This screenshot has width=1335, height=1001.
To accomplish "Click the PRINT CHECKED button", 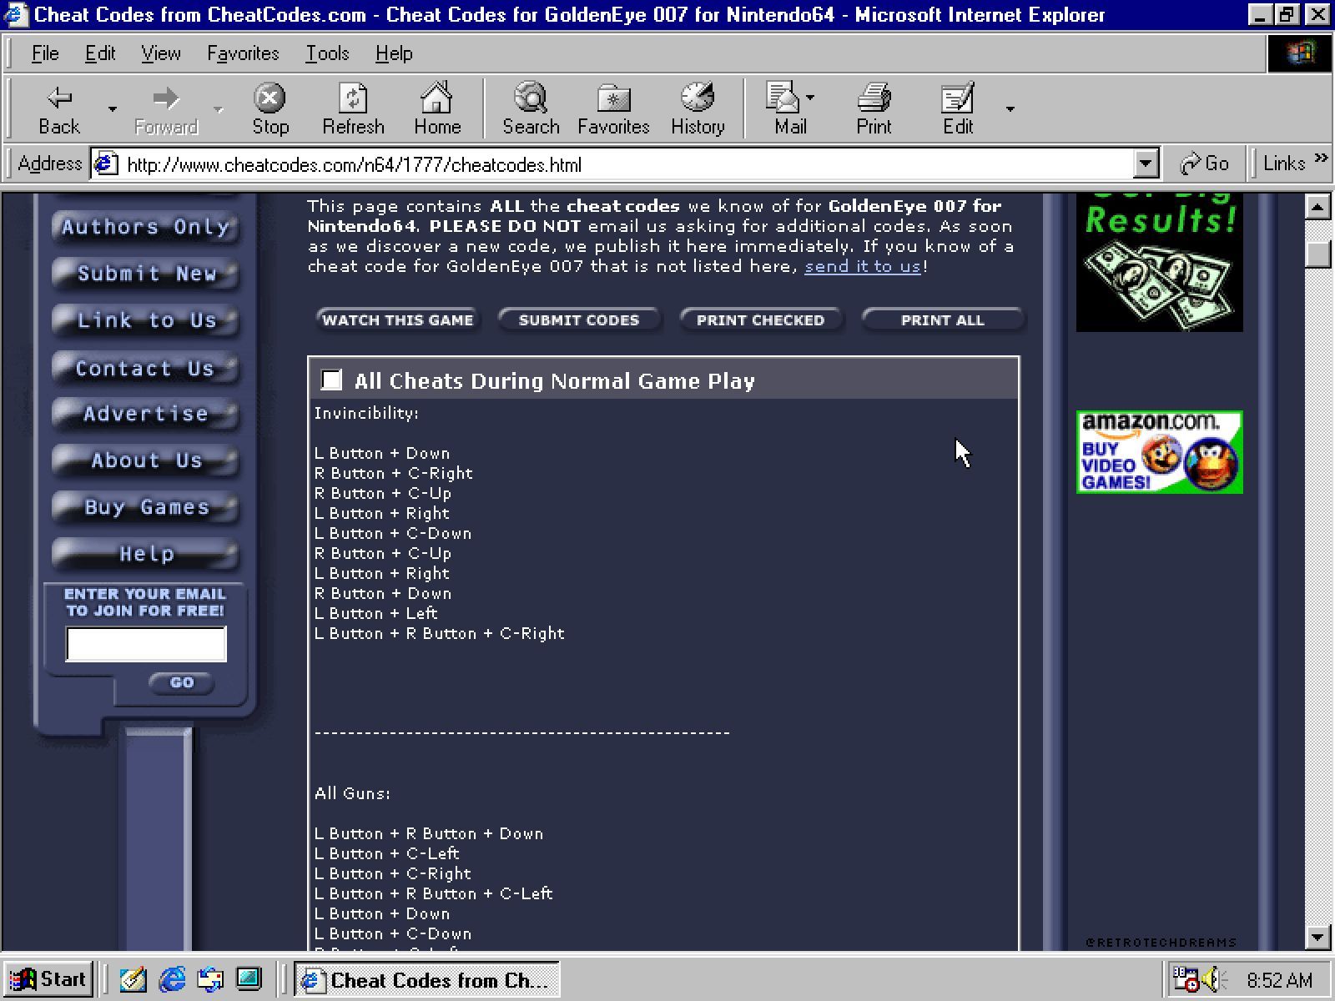I will pyautogui.click(x=761, y=320).
